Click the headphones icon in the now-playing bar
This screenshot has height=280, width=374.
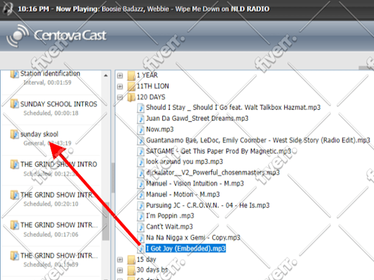coord(8,9)
